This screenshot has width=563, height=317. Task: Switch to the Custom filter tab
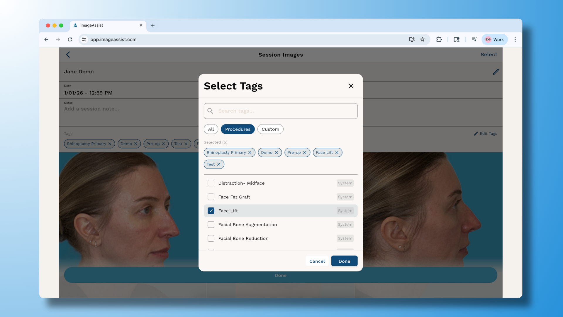[270, 129]
